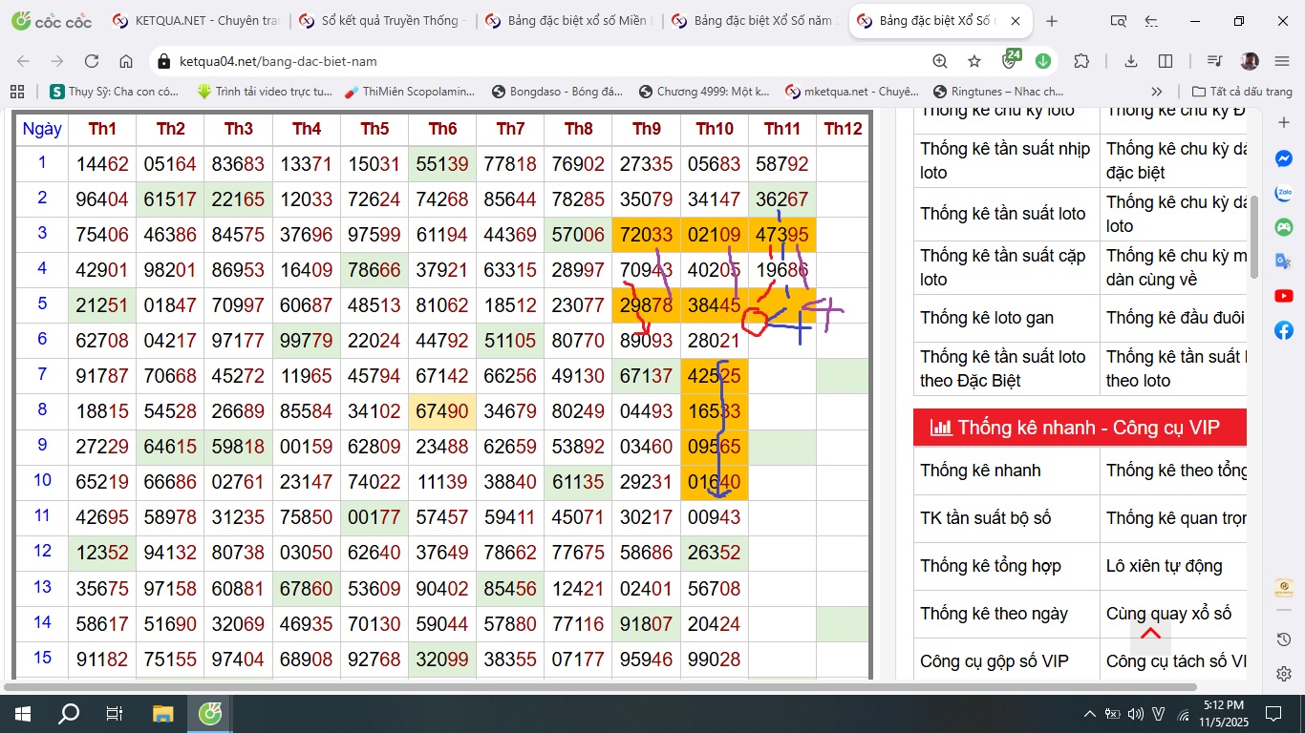The height and width of the screenshot is (733, 1305).
Task: Open the Cốc Cốc hamburger main menu
Action: click(1282, 61)
